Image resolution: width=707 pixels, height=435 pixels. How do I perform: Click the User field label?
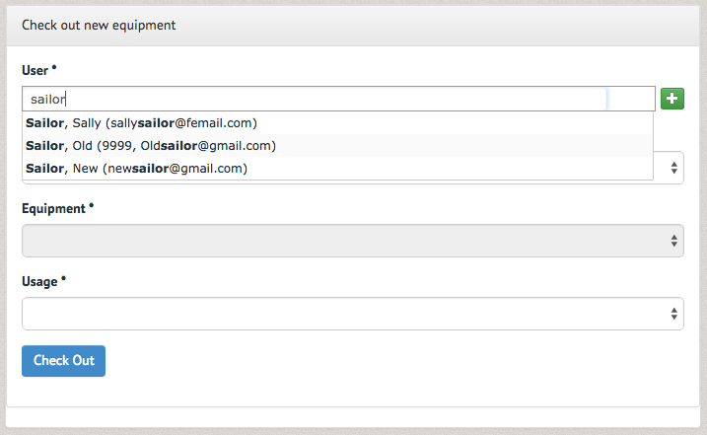[x=35, y=70]
